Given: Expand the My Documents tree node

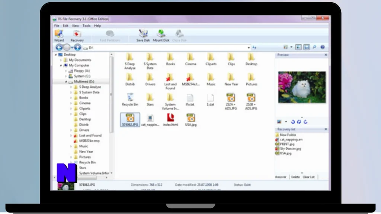Looking at the screenshot, I should coord(61,60).
